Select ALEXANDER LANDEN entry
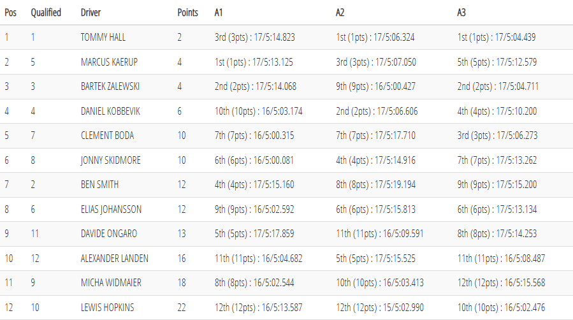Image resolution: width=573 pixels, height=320 pixels. 114,259
